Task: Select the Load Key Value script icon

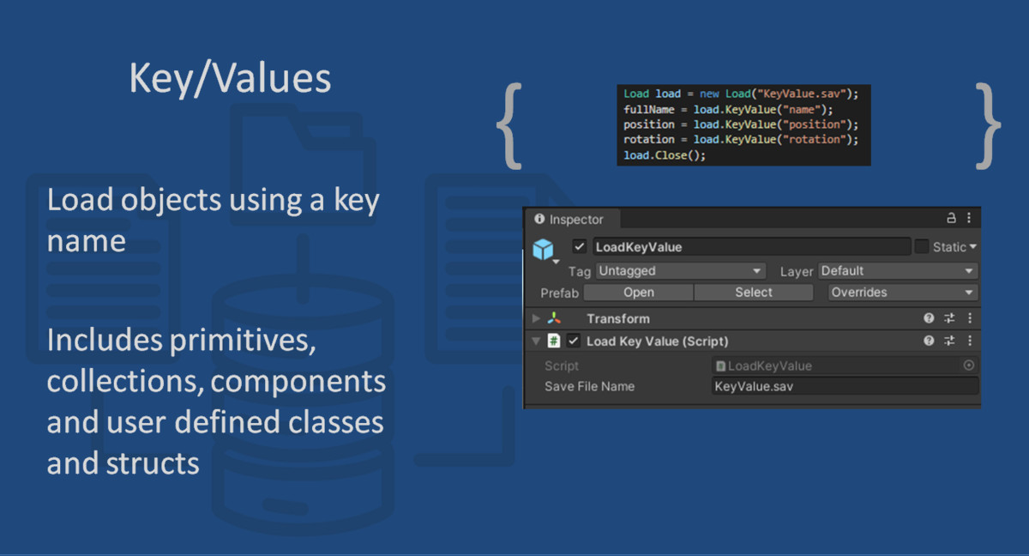Action: (554, 341)
